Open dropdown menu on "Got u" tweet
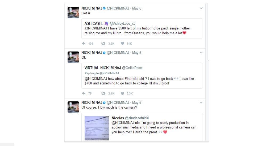The image size is (266, 146). (201, 8)
